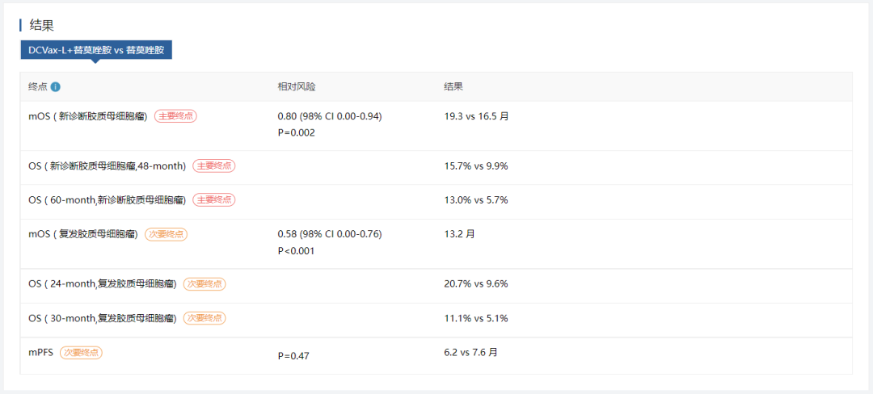873x394 pixels.
Task: Click the 终点 column header
Action: pos(37,86)
